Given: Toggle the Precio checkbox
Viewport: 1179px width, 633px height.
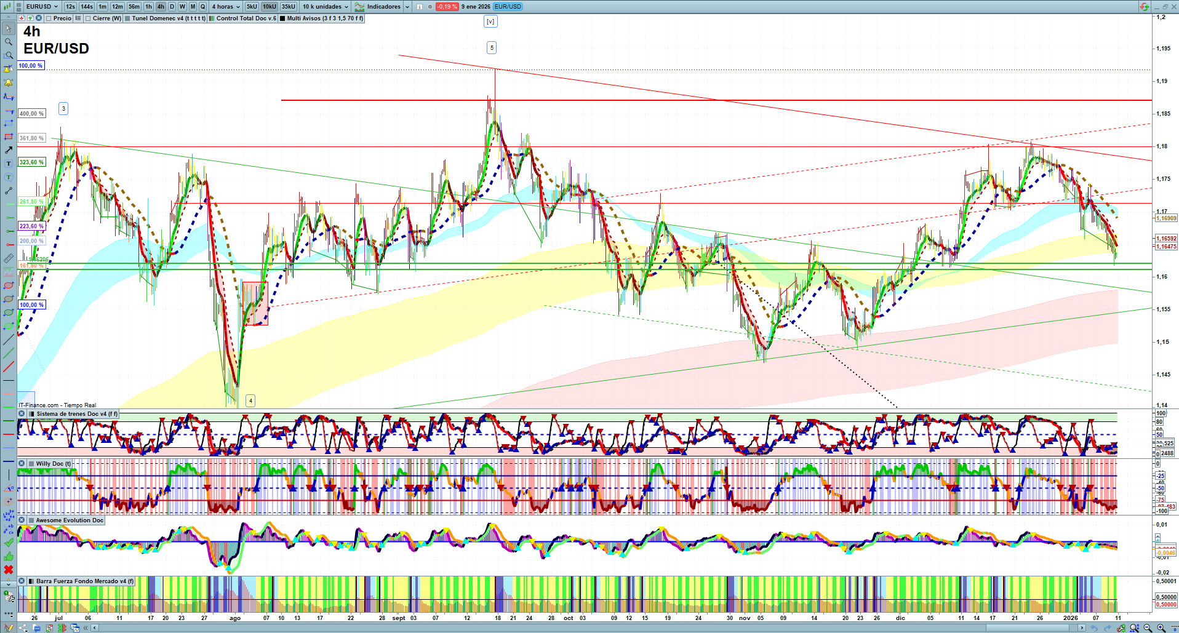Looking at the screenshot, I should (49, 18).
